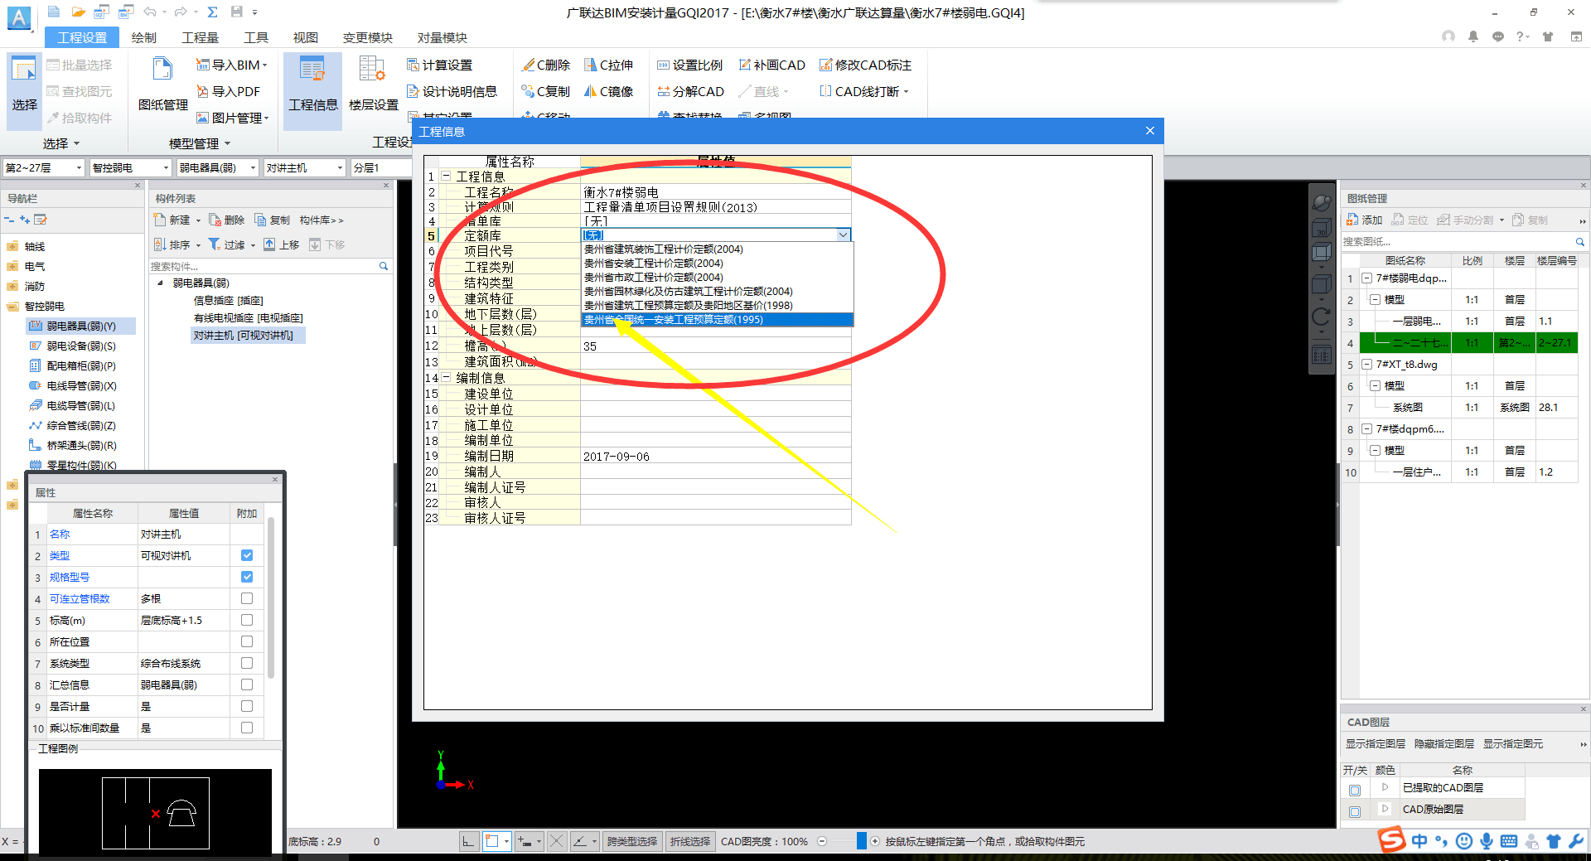Click 折线选择 status button
The width and height of the screenshot is (1591, 861).
(x=690, y=841)
